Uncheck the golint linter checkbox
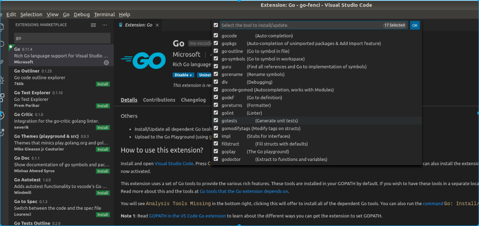 [216, 113]
